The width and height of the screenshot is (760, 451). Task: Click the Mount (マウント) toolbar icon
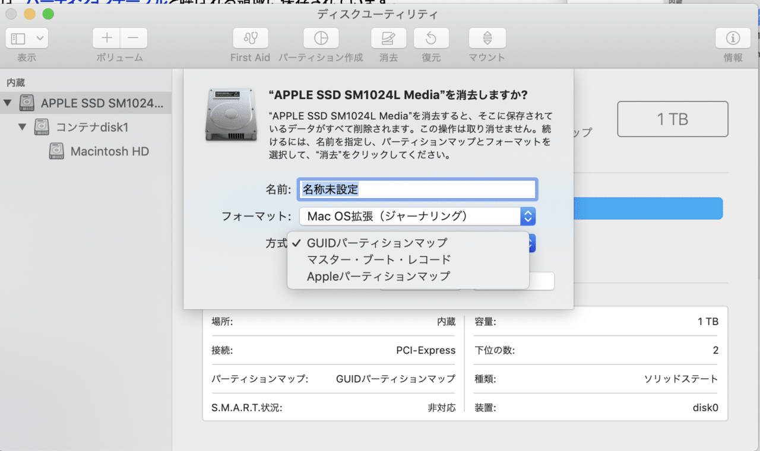tap(487, 39)
